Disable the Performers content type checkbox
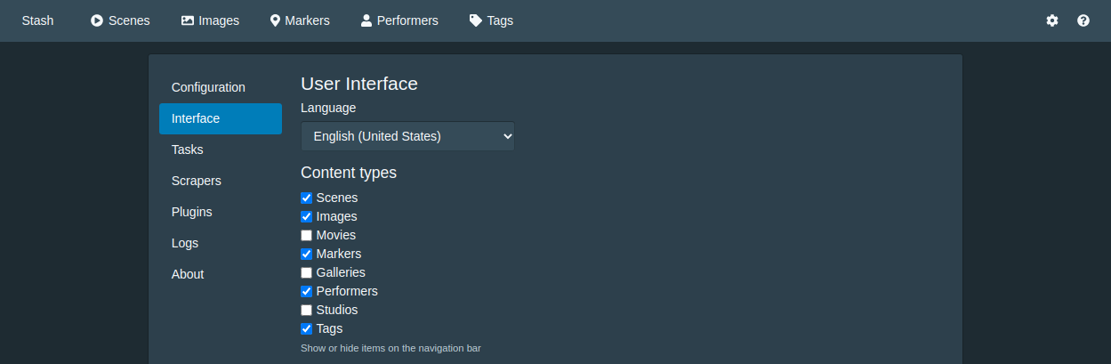1111x364 pixels. (x=307, y=291)
